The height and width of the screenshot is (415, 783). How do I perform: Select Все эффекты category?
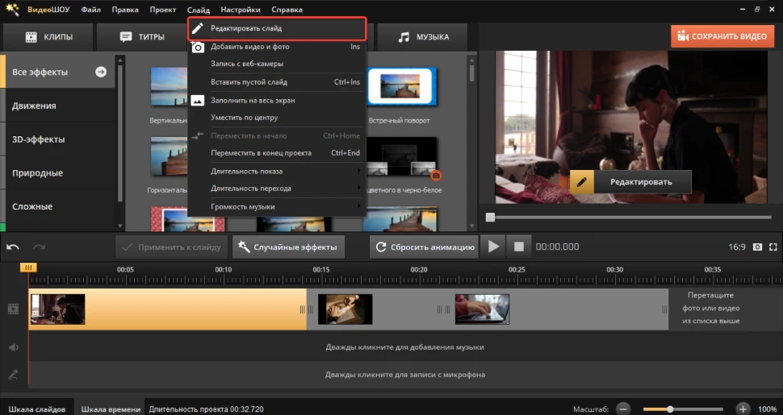58,72
